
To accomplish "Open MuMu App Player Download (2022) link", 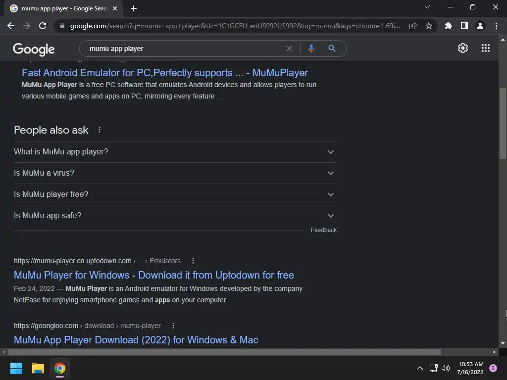I will (x=136, y=340).
